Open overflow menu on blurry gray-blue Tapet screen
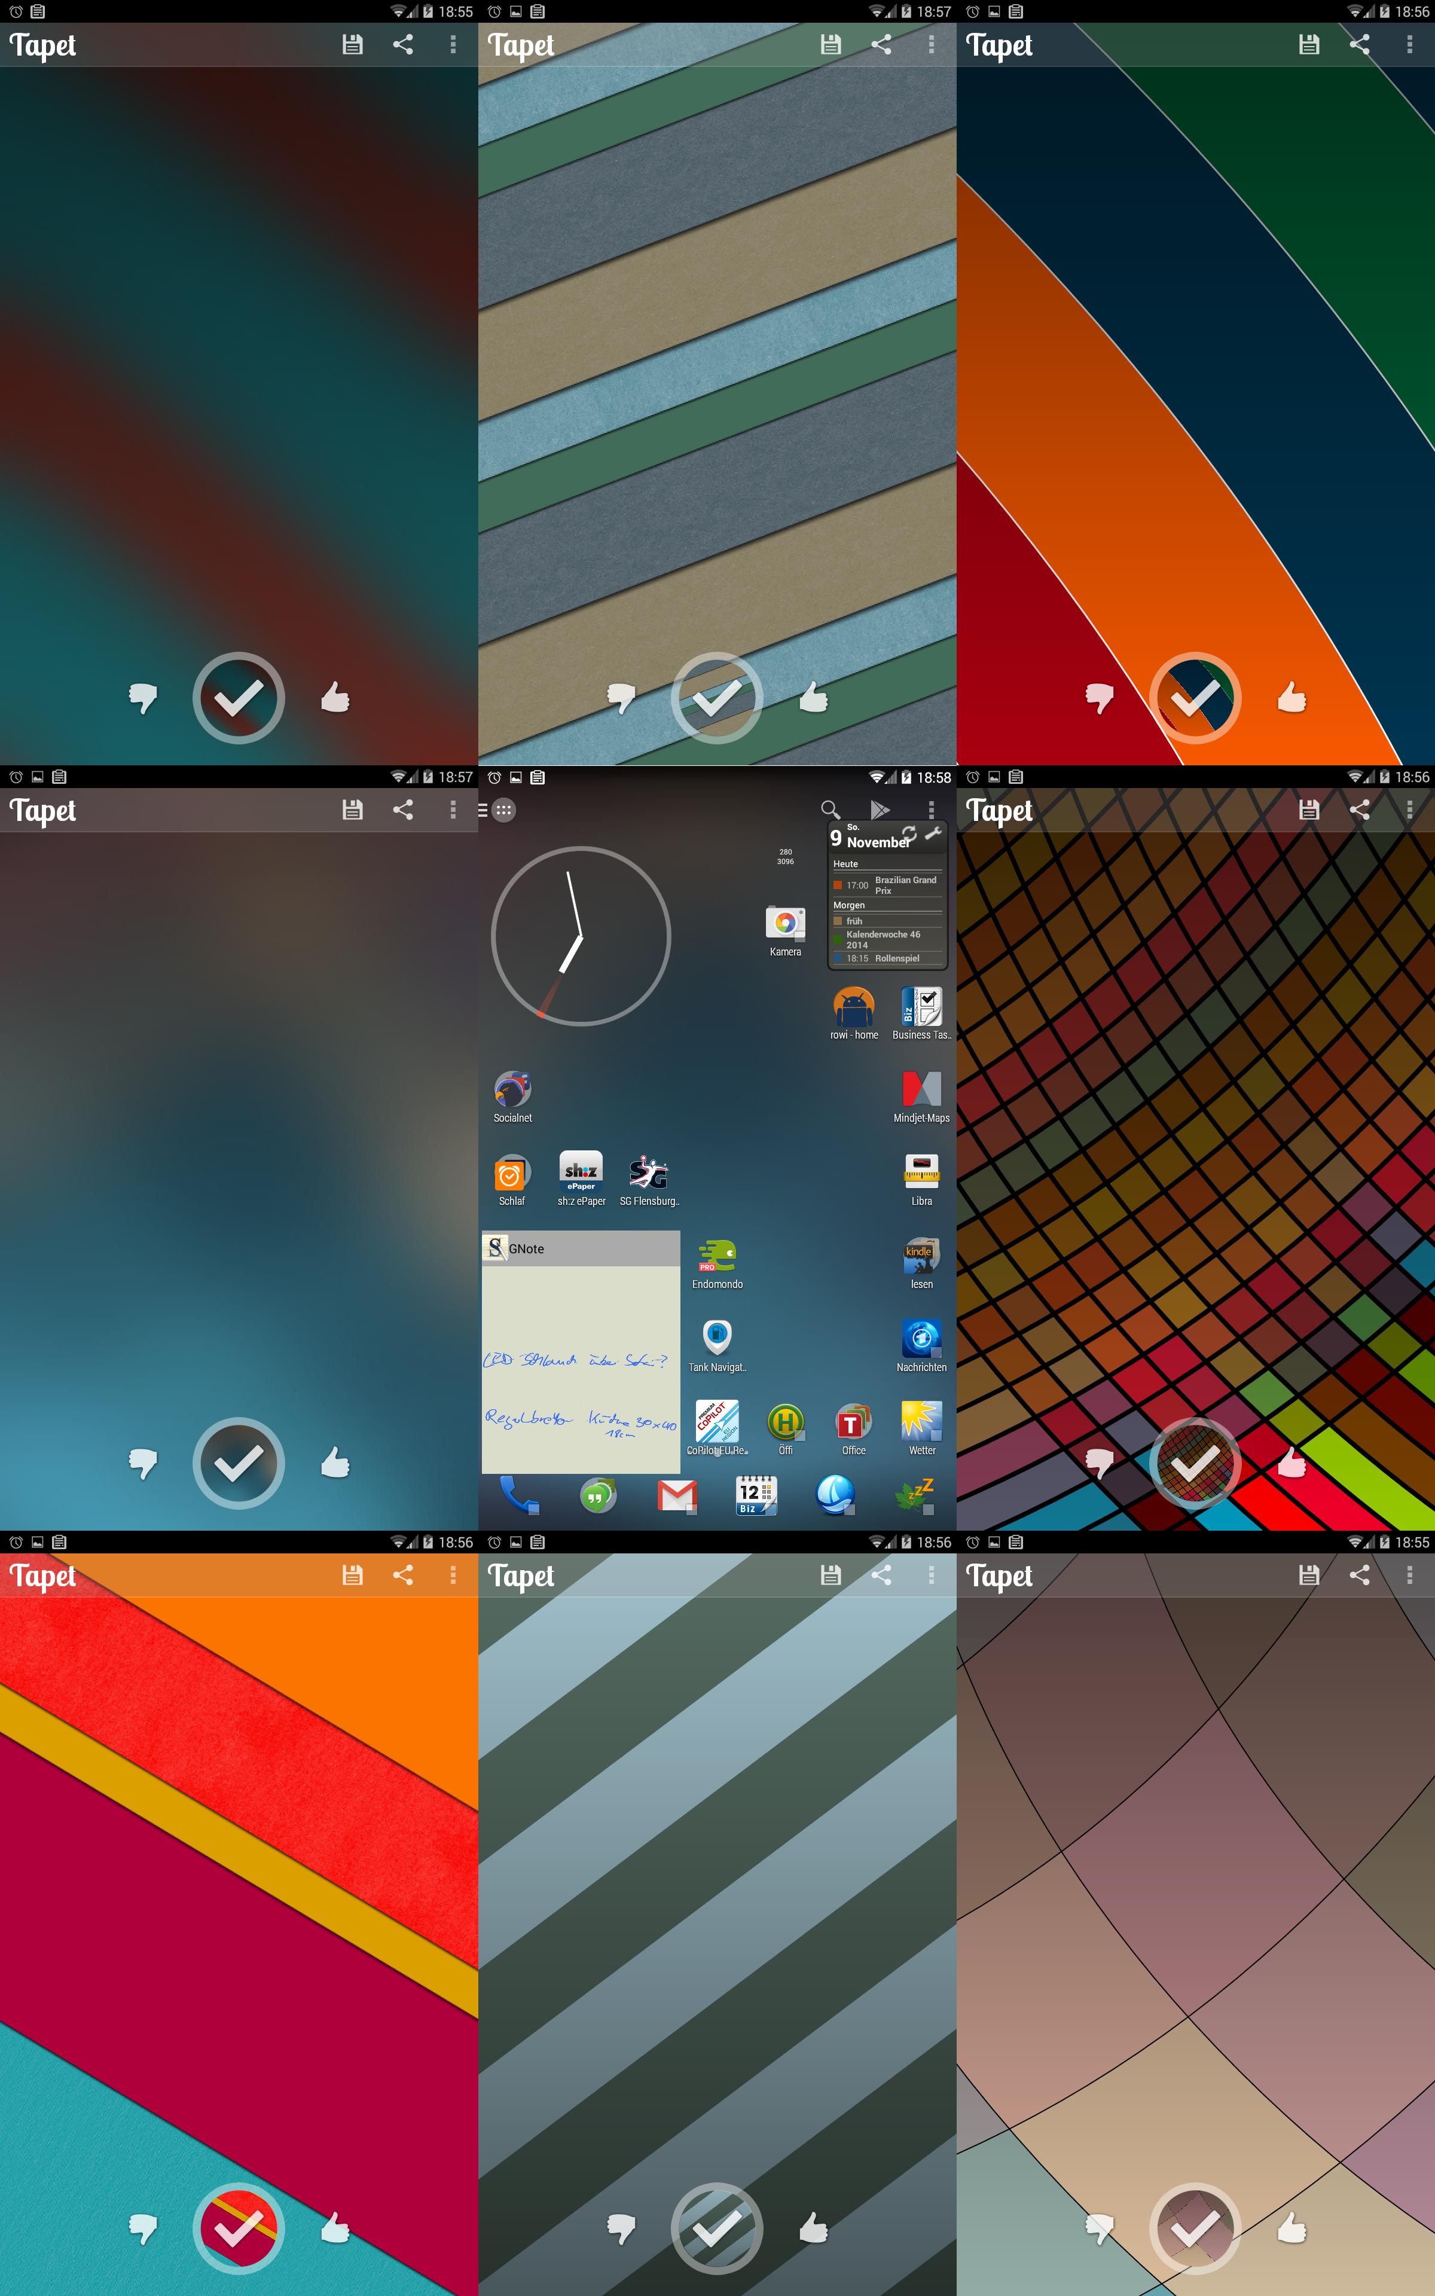Viewport: 1435px width, 2296px height. click(453, 810)
